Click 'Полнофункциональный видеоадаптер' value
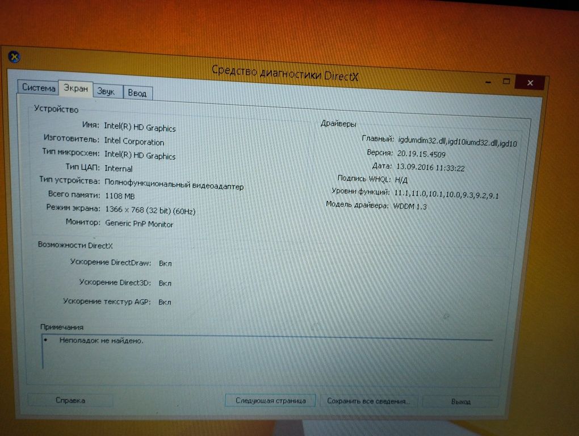 [174, 184]
